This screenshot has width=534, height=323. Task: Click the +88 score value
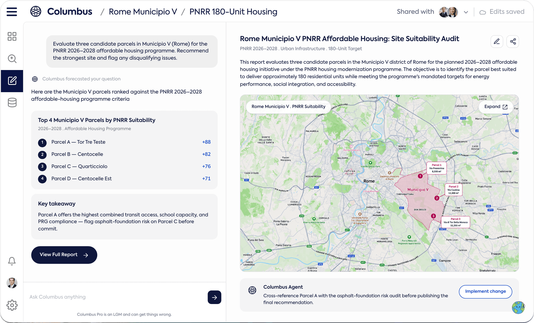pos(206,142)
